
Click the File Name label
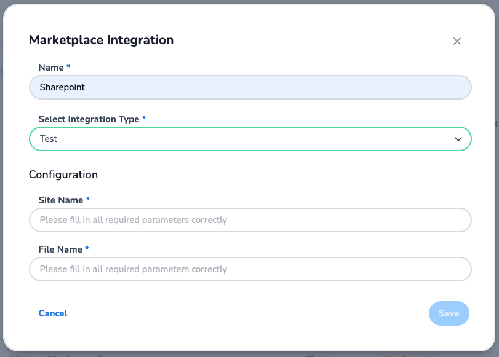tap(60, 249)
